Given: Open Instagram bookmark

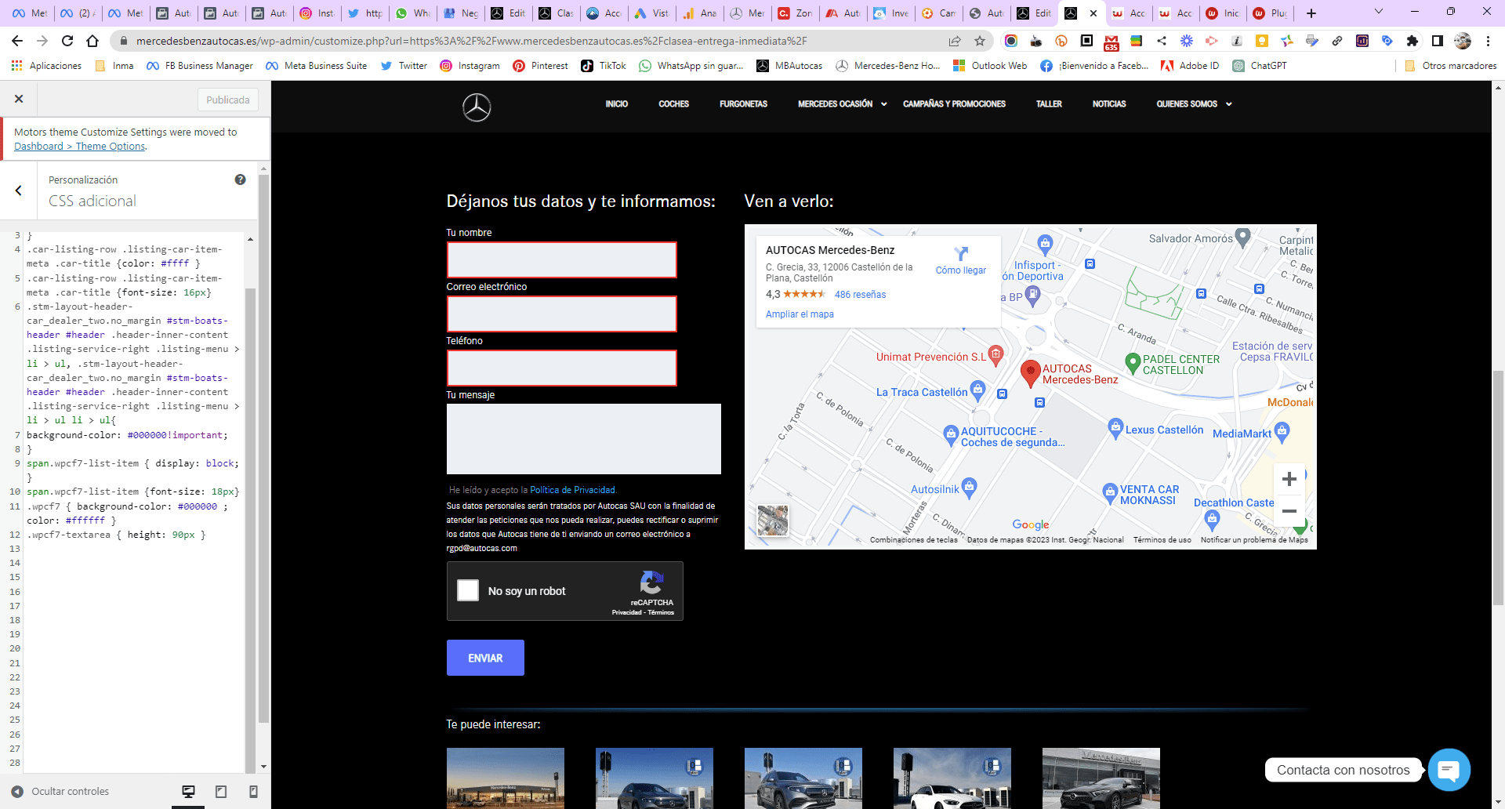Looking at the screenshot, I should tap(470, 66).
